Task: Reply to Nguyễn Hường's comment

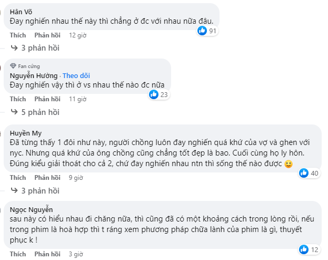Action: pos(47,99)
